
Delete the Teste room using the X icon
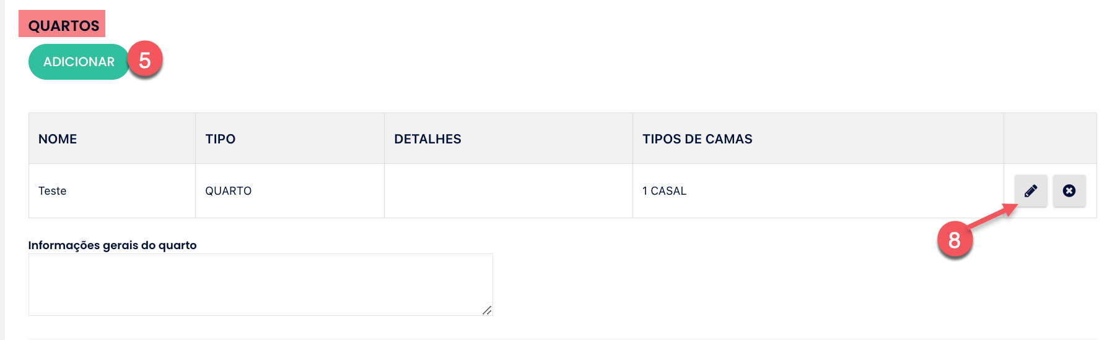click(1069, 191)
